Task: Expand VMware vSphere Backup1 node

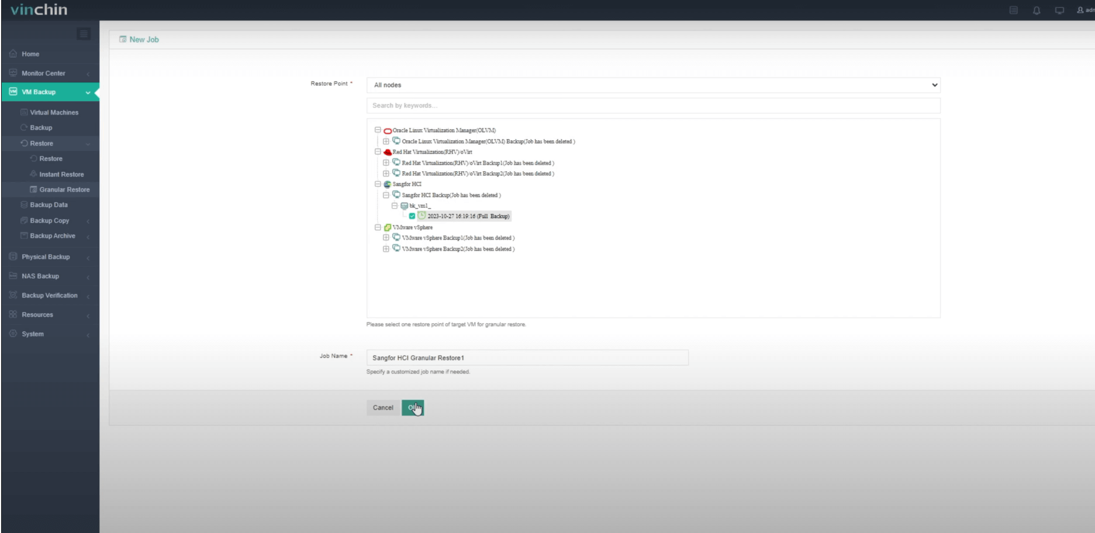Action: tap(386, 238)
